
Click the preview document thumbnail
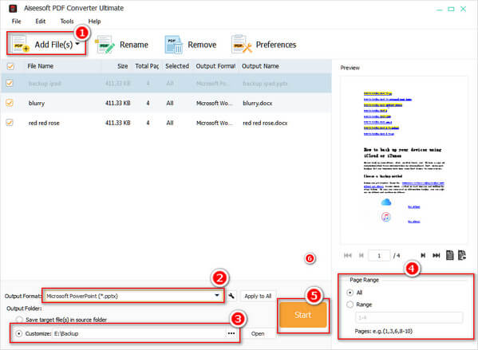click(404, 160)
